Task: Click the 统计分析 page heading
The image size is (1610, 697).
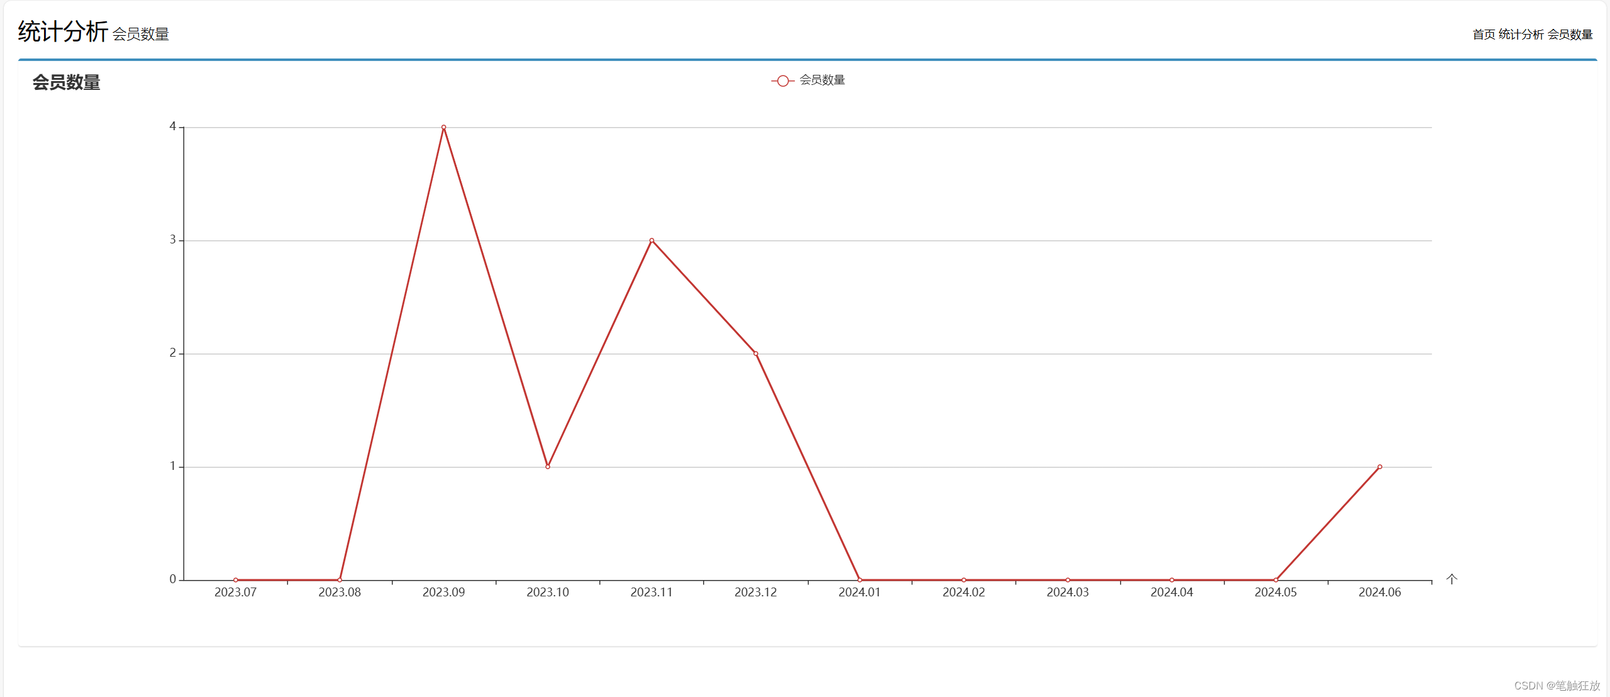Action: point(62,31)
